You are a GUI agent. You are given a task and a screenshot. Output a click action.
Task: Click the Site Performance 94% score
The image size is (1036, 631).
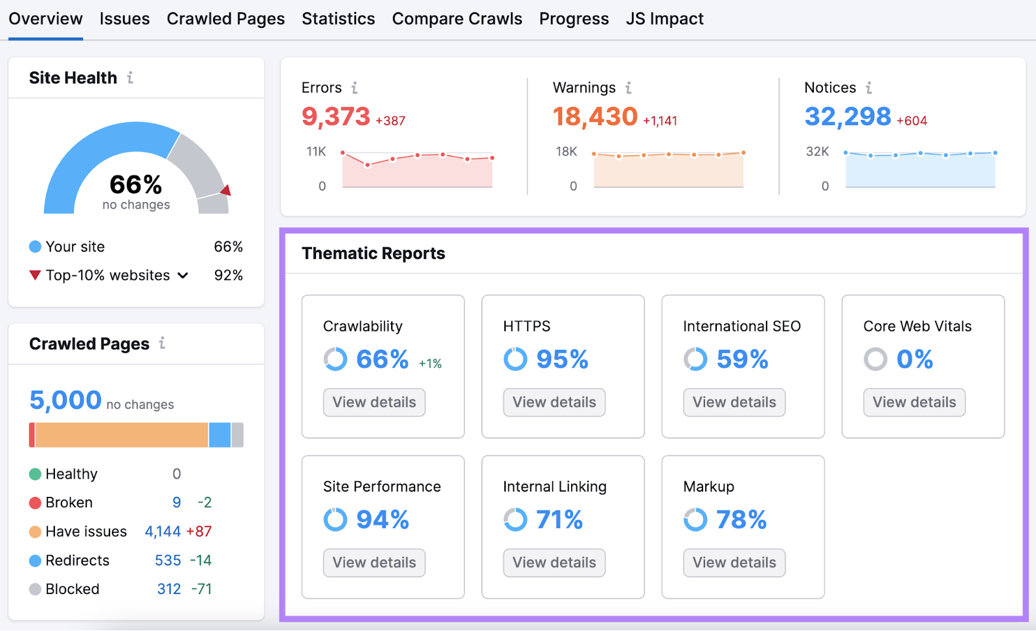pos(382,520)
